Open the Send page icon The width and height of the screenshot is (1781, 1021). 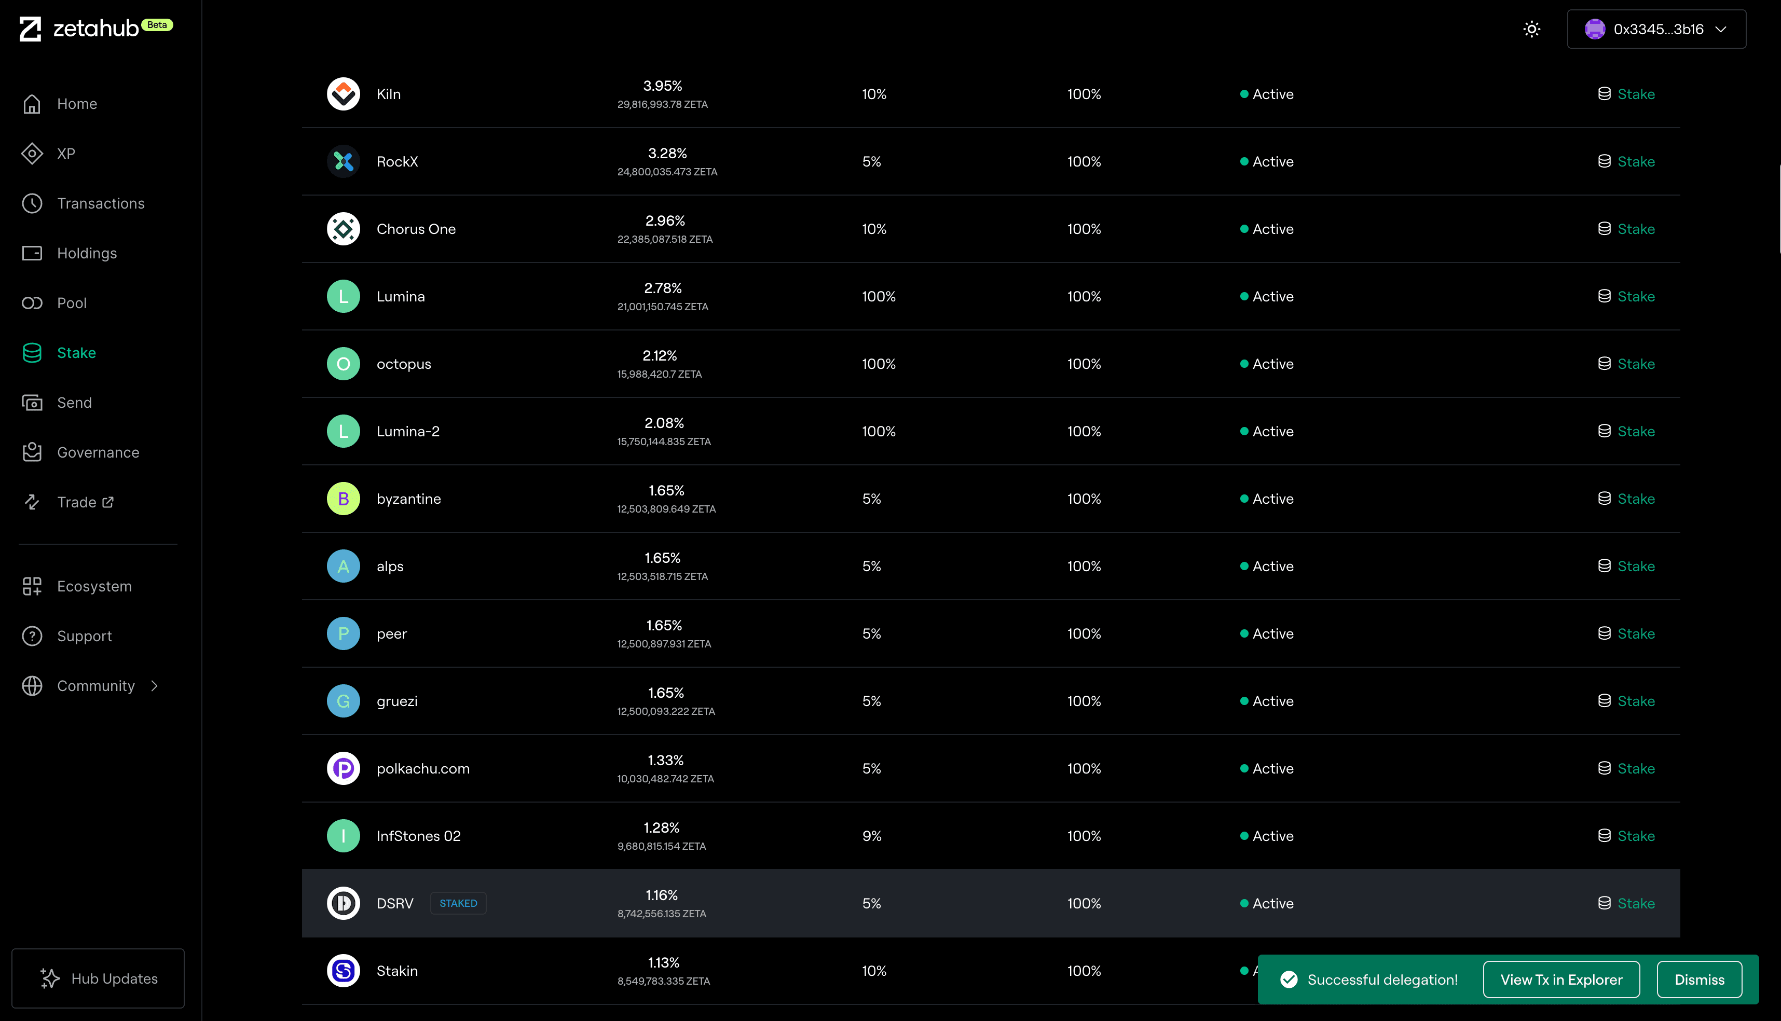[x=32, y=403]
